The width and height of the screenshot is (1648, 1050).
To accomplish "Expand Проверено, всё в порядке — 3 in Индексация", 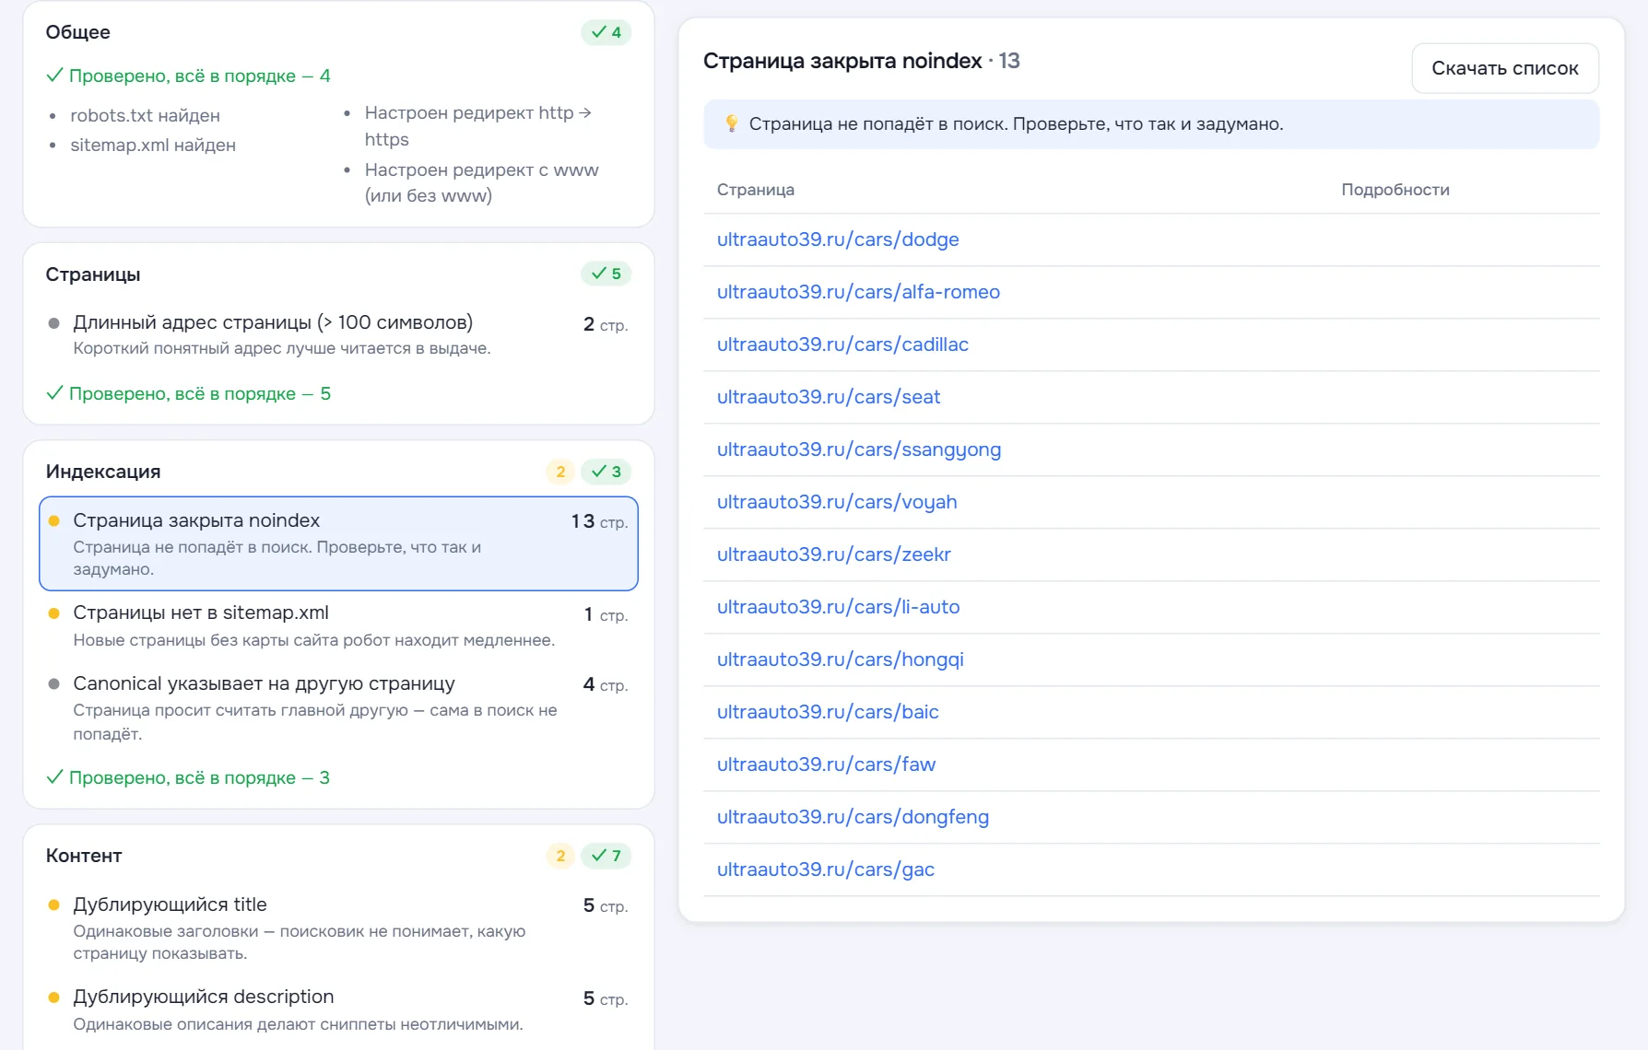I will pyautogui.click(x=188, y=777).
